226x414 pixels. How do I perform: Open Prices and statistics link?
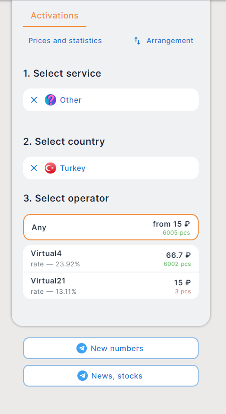[x=65, y=41]
